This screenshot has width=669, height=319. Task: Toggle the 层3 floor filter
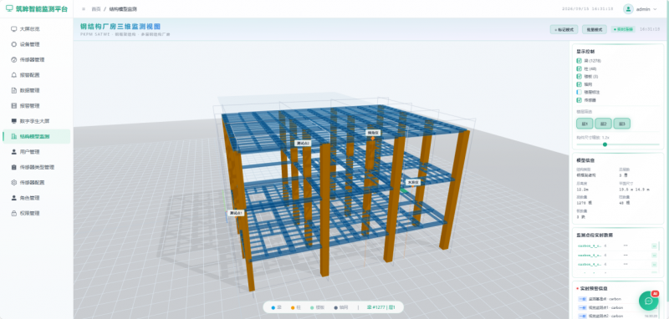tap(622, 124)
